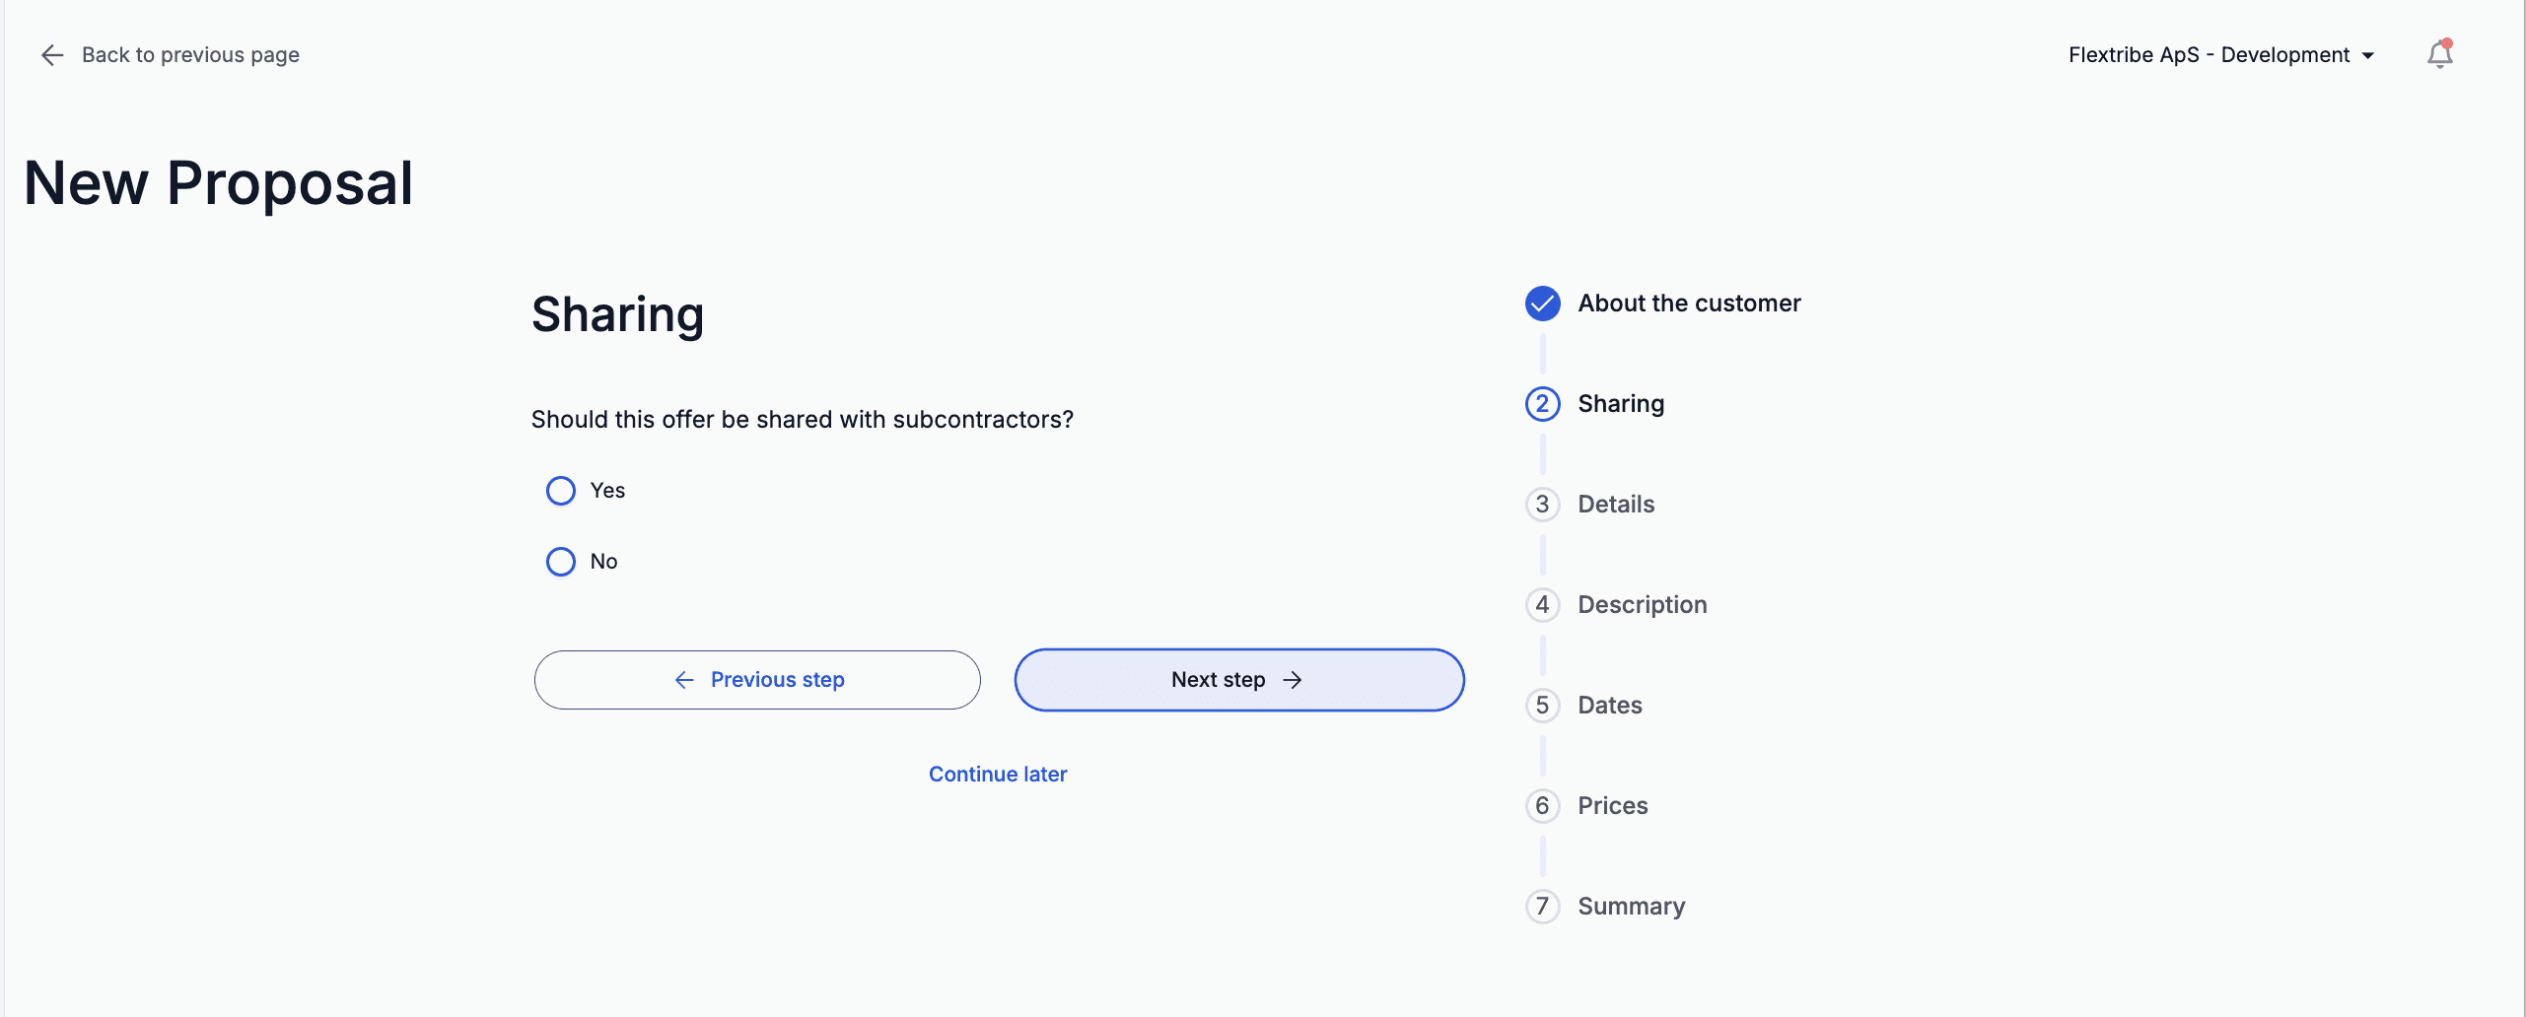Screen dimensions: 2526x1017
Task: Proceed with the Next step button
Action: click(x=1238, y=680)
